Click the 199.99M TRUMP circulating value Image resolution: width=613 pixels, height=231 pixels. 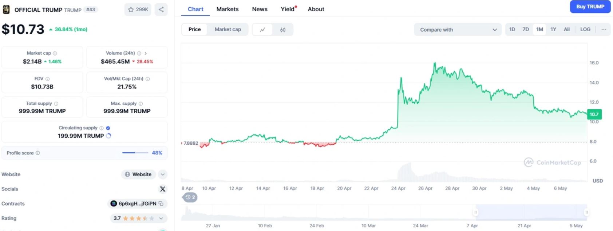tap(81, 136)
